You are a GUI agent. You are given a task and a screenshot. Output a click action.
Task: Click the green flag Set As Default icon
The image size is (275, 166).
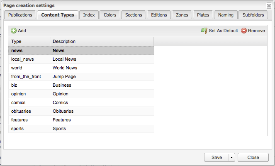tap(204, 31)
